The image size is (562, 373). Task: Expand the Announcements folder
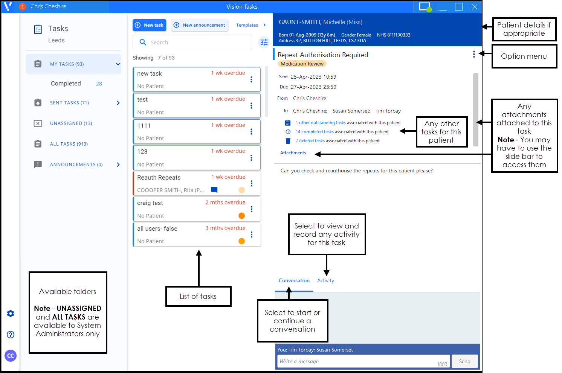[118, 164]
